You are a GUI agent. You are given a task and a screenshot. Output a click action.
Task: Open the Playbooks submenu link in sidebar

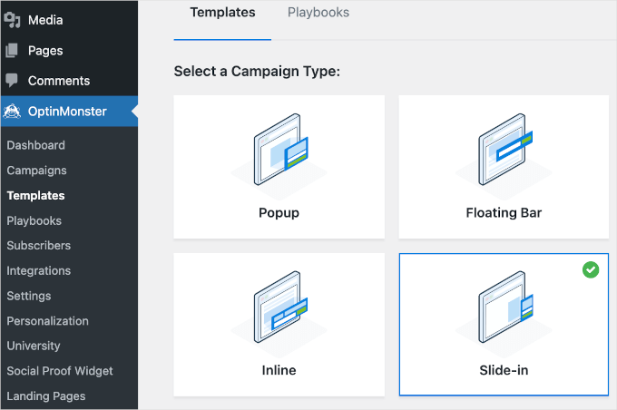34,220
